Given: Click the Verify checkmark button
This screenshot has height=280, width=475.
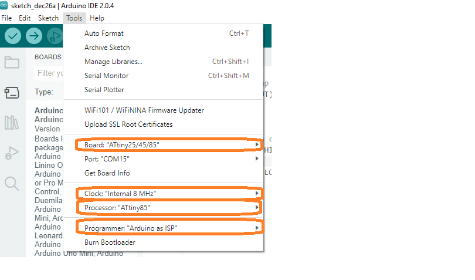Looking at the screenshot, I should [x=13, y=36].
